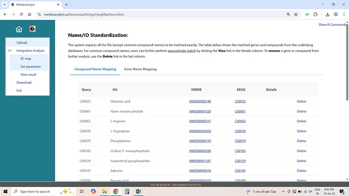The height and width of the screenshot is (196, 349).
Task: Switch to the Gene Name Mapping tab
Action: pos(140,69)
